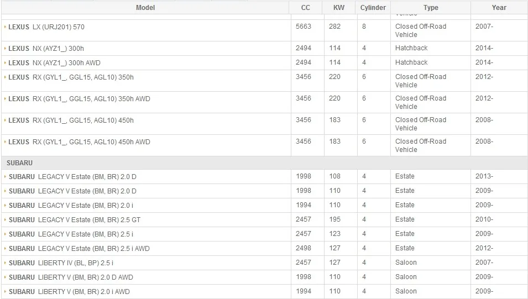Click the Year column header

click(499, 7)
